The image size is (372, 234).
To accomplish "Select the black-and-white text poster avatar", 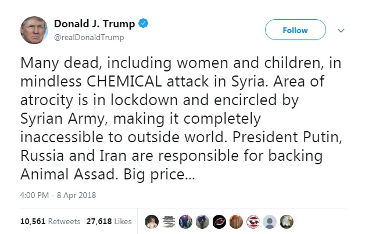I will (x=169, y=221).
